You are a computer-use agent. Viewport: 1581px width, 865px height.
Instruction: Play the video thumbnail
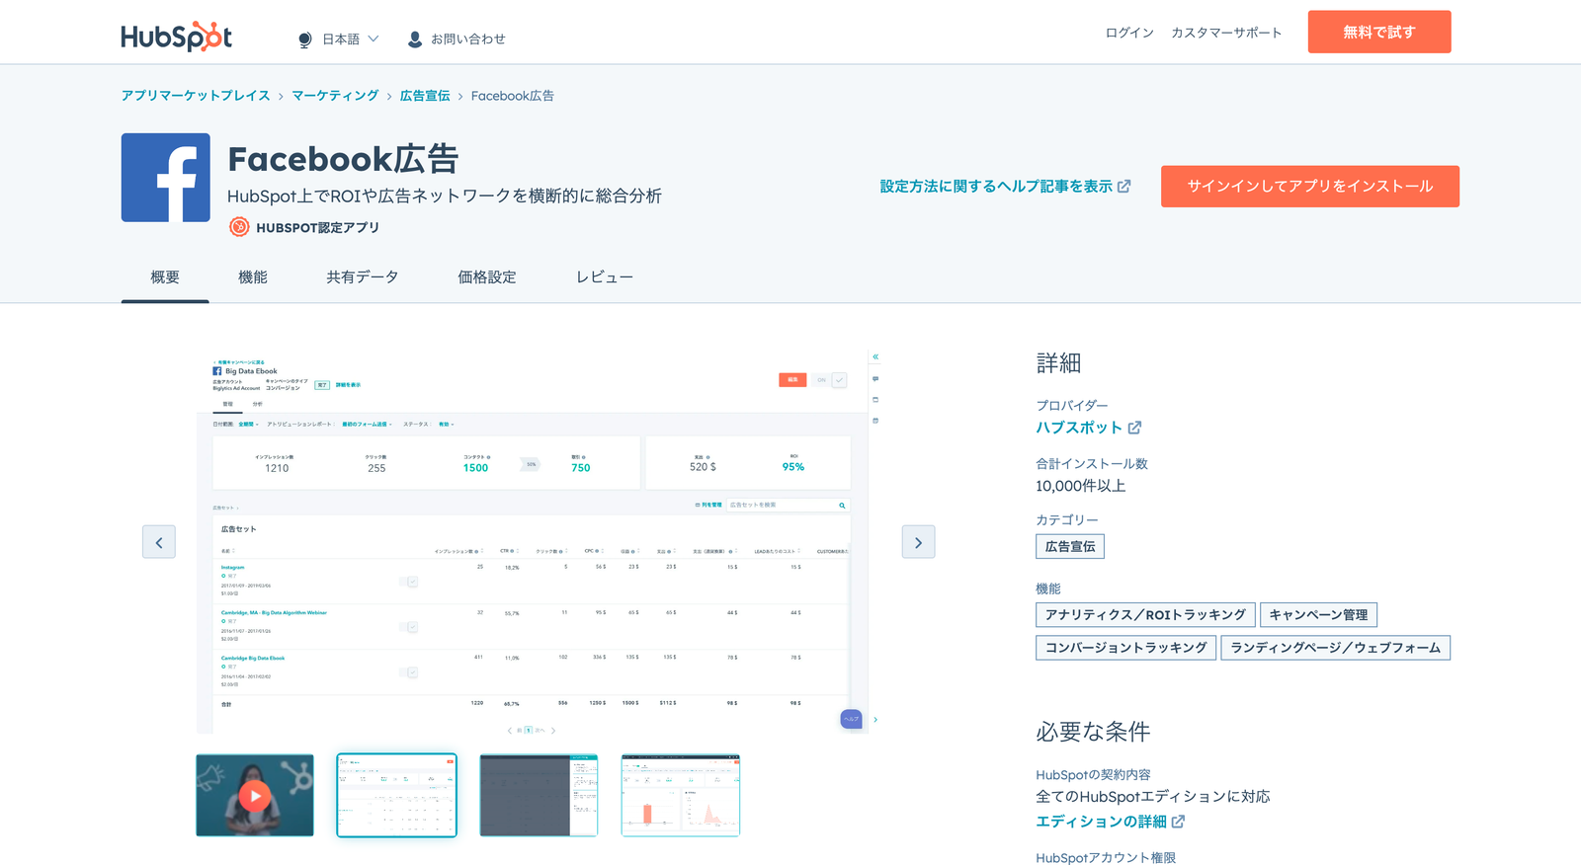255,795
